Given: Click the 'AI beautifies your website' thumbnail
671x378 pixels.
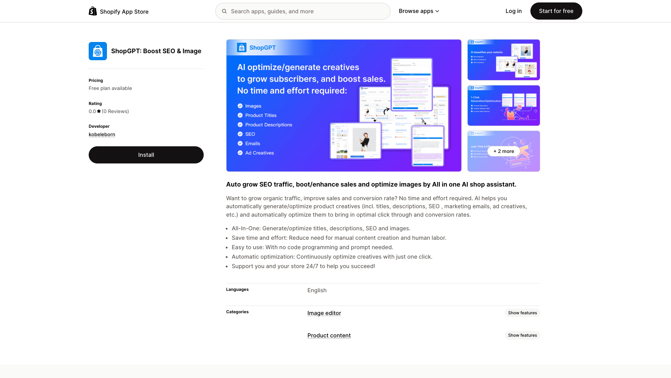Looking at the screenshot, I should click(503, 59).
